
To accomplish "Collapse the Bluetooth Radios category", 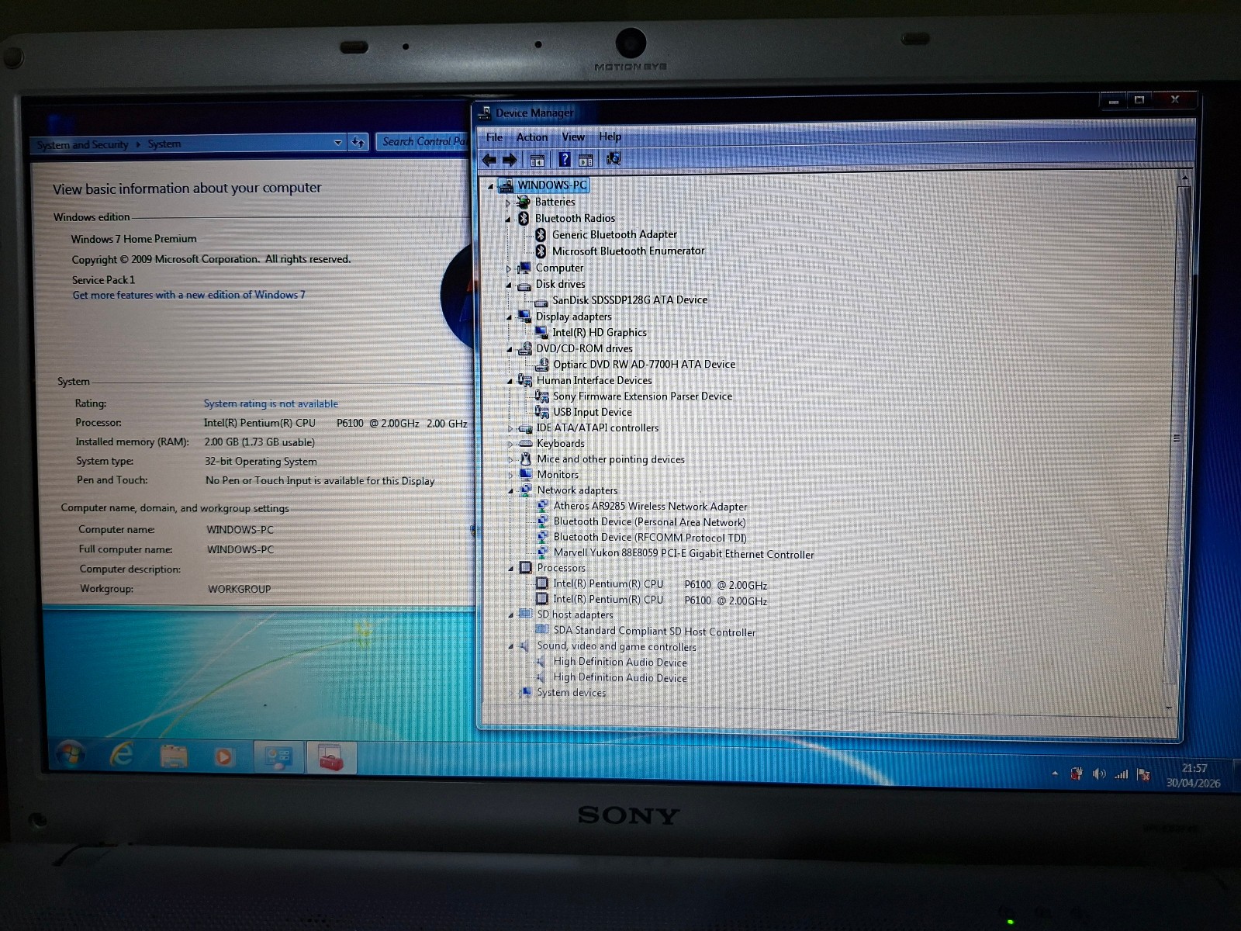I will (x=509, y=220).
